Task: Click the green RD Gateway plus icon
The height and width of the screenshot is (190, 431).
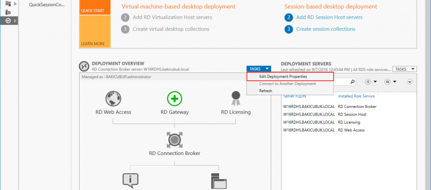Action: [174, 99]
